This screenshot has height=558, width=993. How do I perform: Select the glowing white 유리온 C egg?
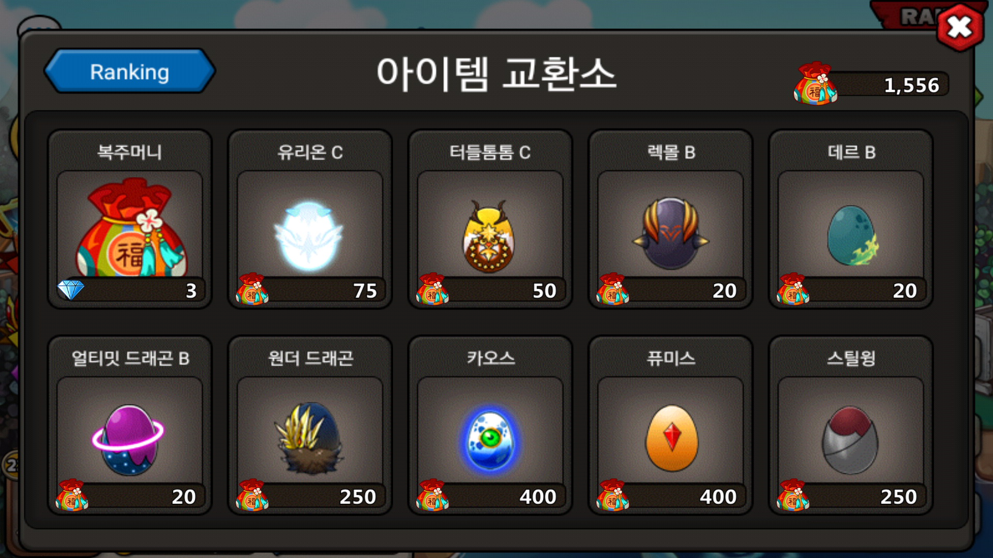(x=309, y=235)
